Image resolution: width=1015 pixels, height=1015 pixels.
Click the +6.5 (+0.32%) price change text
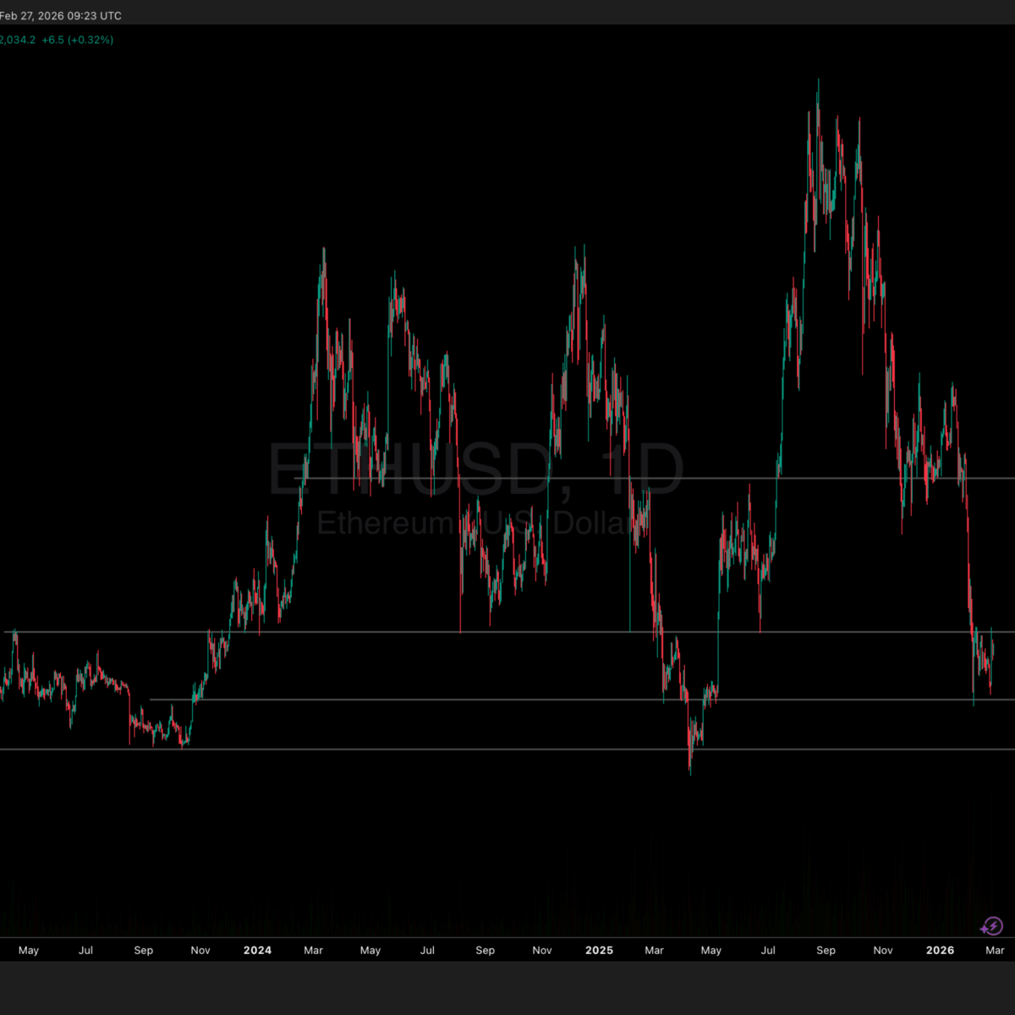point(77,40)
